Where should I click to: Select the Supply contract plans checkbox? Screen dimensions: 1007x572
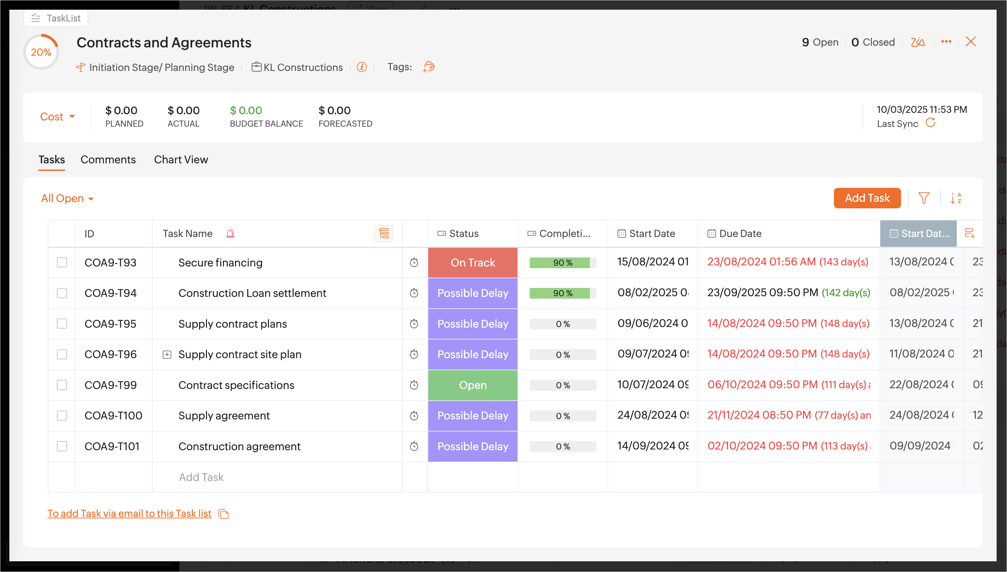(x=62, y=324)
